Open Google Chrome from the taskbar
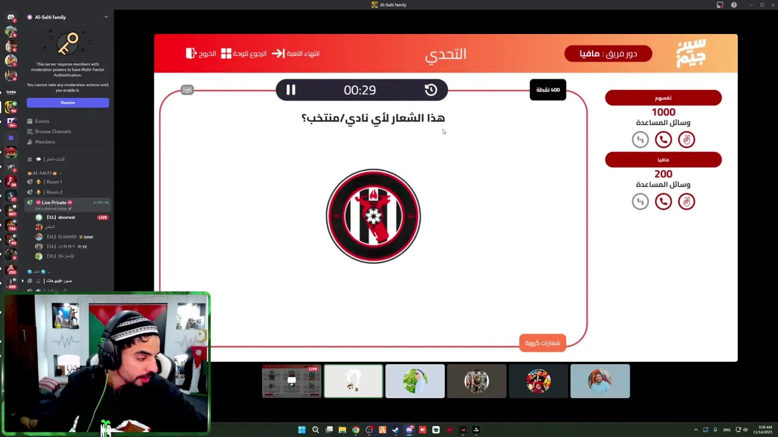This screenshot has height=437, width=778. [x=356, y=430]
